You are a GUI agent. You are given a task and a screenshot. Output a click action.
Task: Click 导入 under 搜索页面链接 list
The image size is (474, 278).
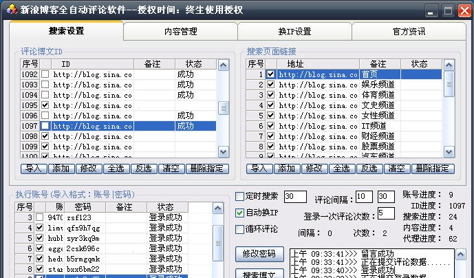coord(259,169)
